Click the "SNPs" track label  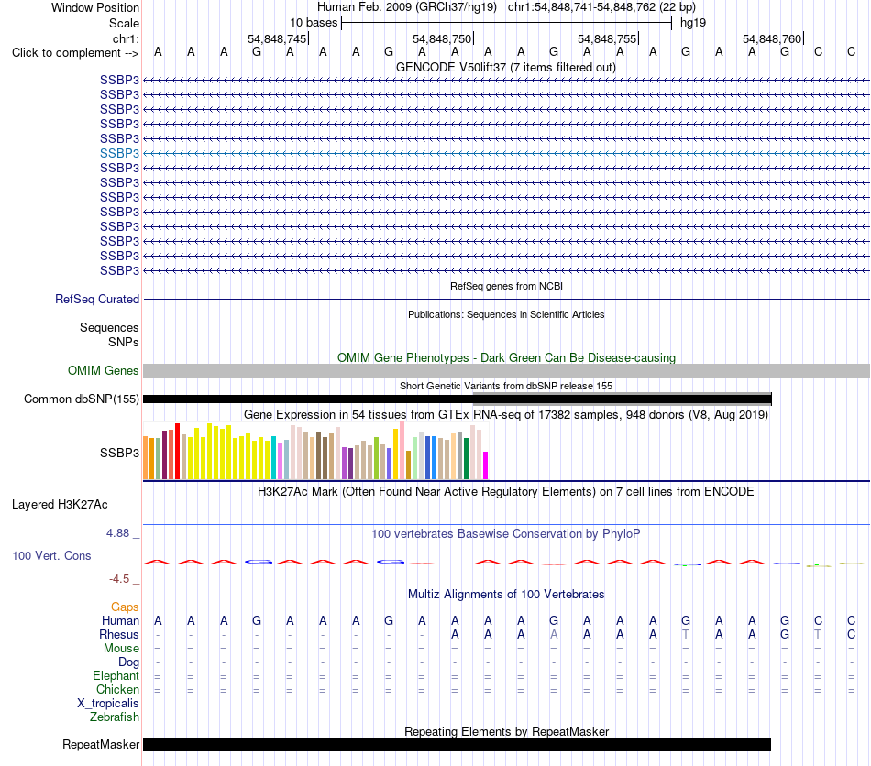click(x=124, y=343)
